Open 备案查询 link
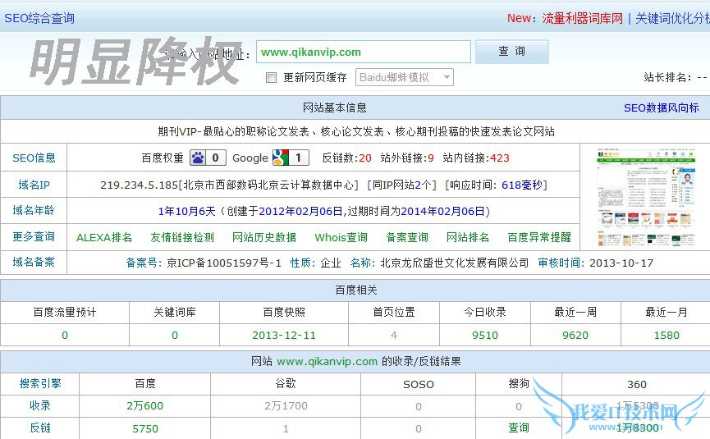 point(407,237)
